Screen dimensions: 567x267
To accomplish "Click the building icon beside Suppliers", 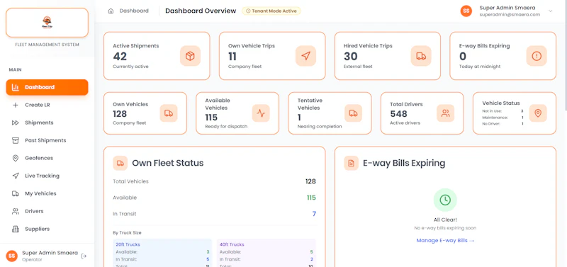I will pos(15,229).
